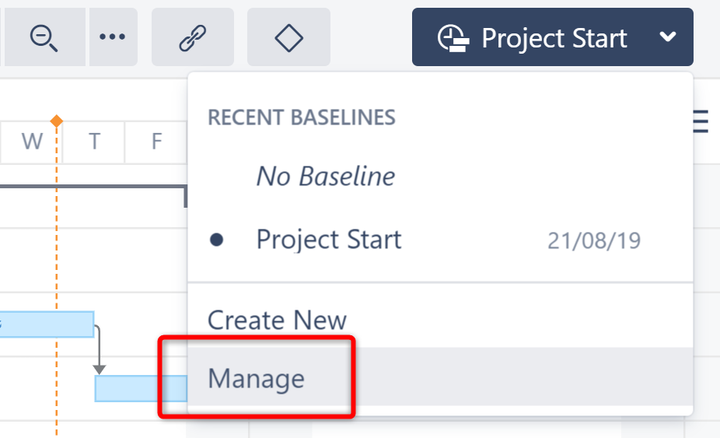The height and width of the screenshot is (438, 720).
Task: Open the more options ellipsis menu
Action: [x=113, y=37]
